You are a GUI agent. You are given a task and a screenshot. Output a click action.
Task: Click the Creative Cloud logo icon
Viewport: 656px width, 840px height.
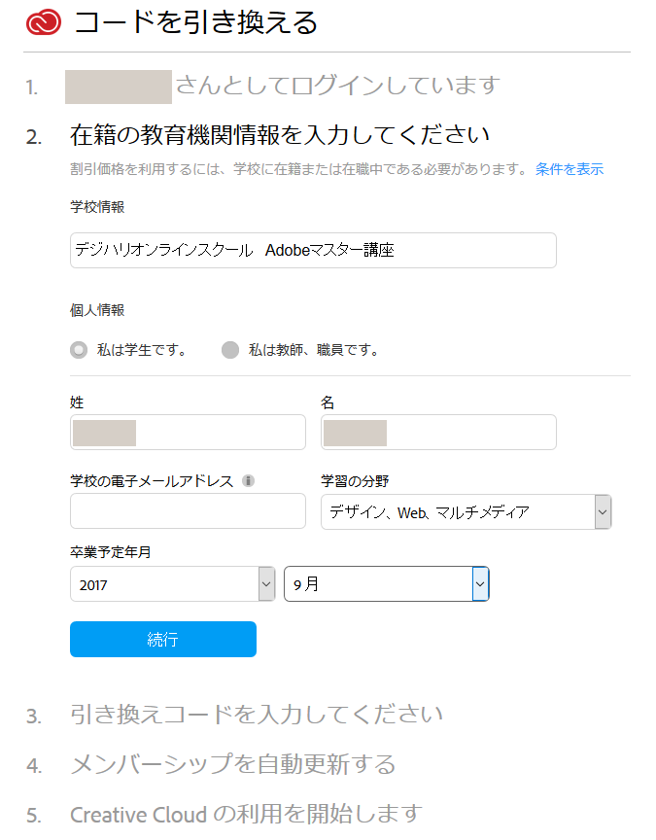[x=44, y=22]
